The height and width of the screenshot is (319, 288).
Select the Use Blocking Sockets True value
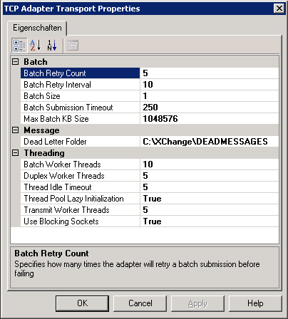[210, 221]
